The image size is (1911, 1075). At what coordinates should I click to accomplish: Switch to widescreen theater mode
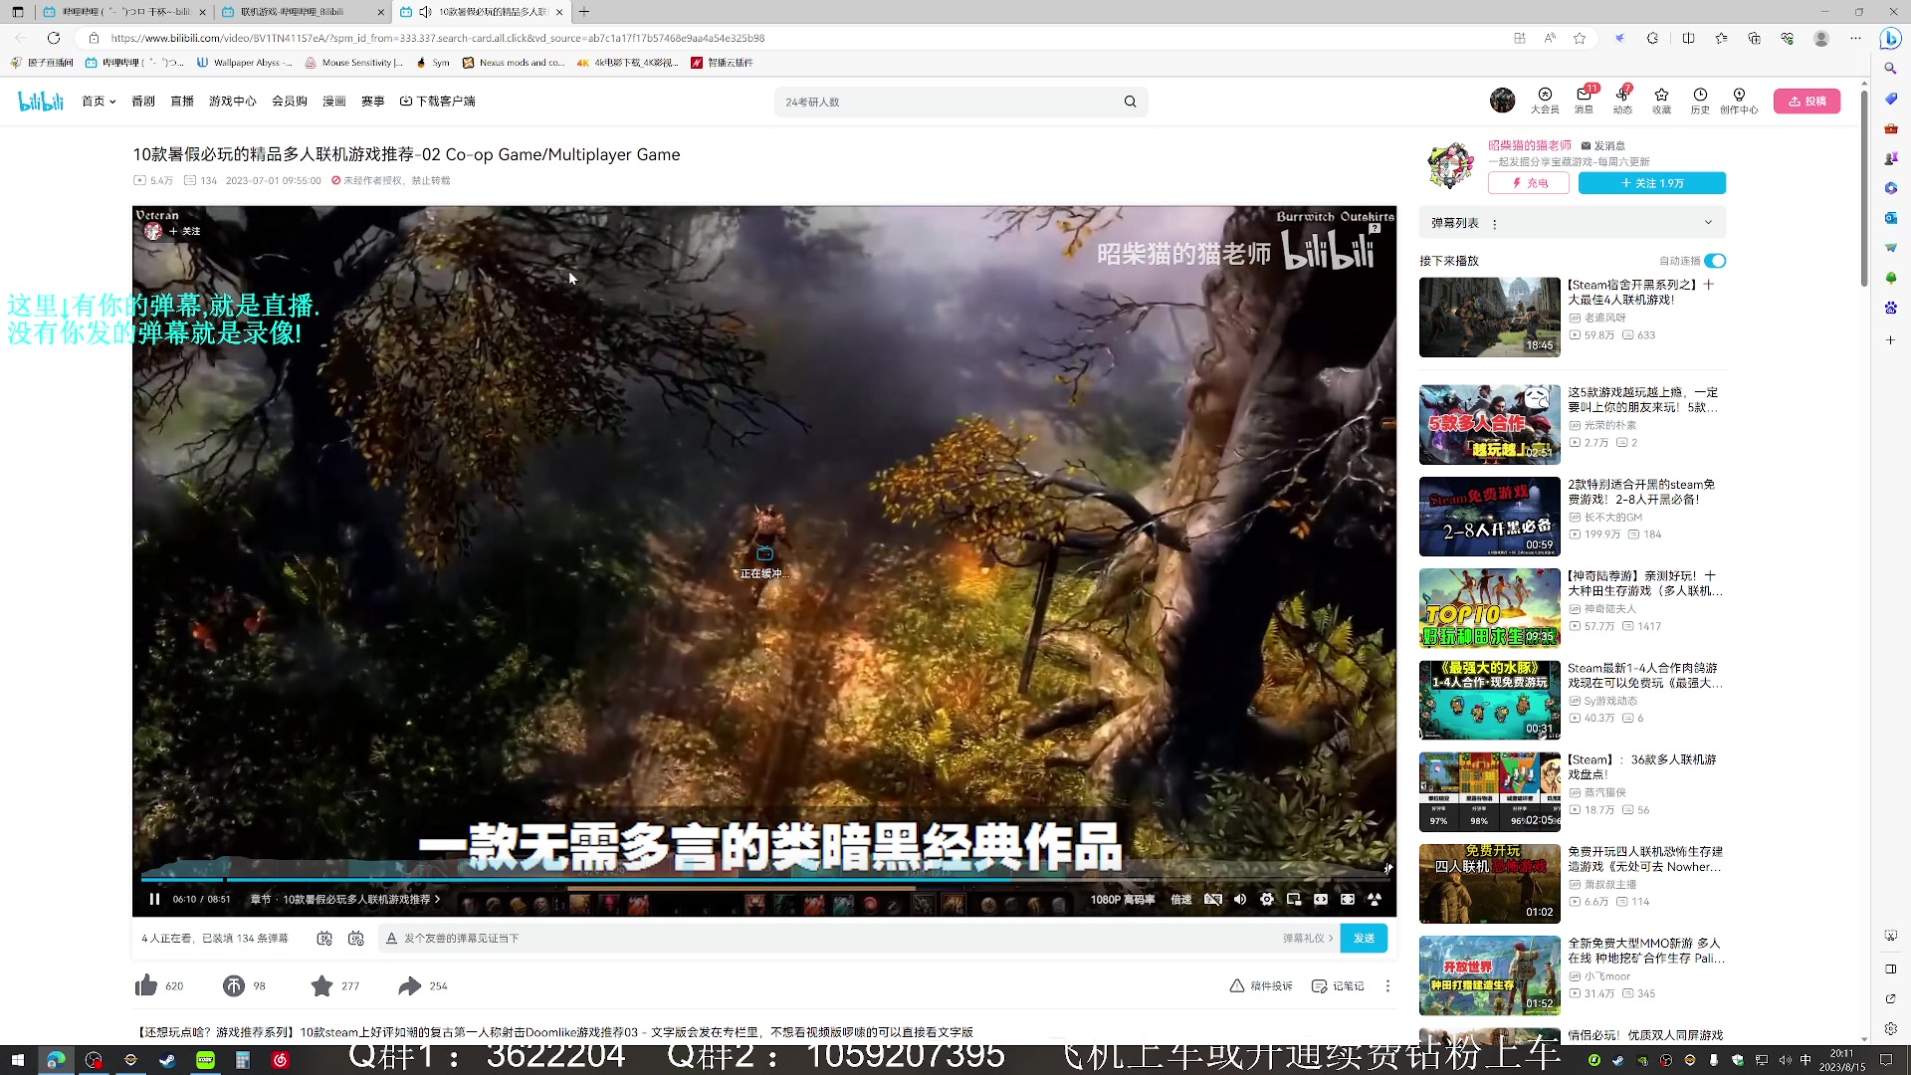point(1321,899)
